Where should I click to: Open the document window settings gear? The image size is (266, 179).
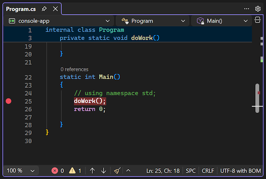[x=258, y=9]
